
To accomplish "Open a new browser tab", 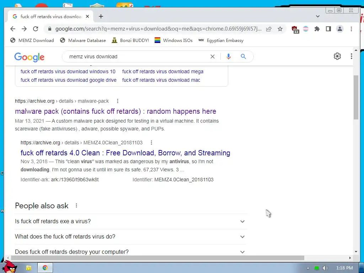I will pos(101,16).
